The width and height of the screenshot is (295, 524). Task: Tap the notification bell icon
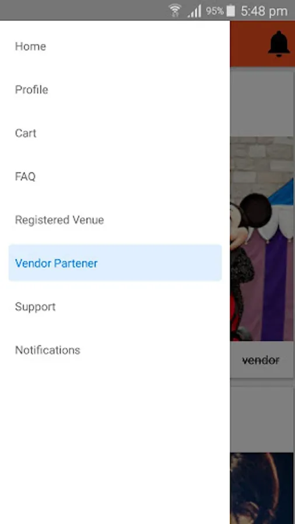(279, 44)
